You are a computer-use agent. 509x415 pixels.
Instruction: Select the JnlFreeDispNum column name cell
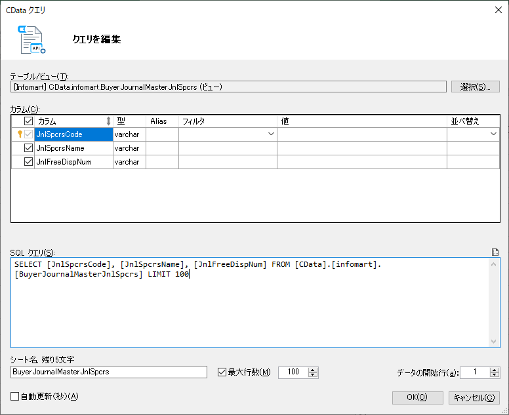(x=73, y=161)
